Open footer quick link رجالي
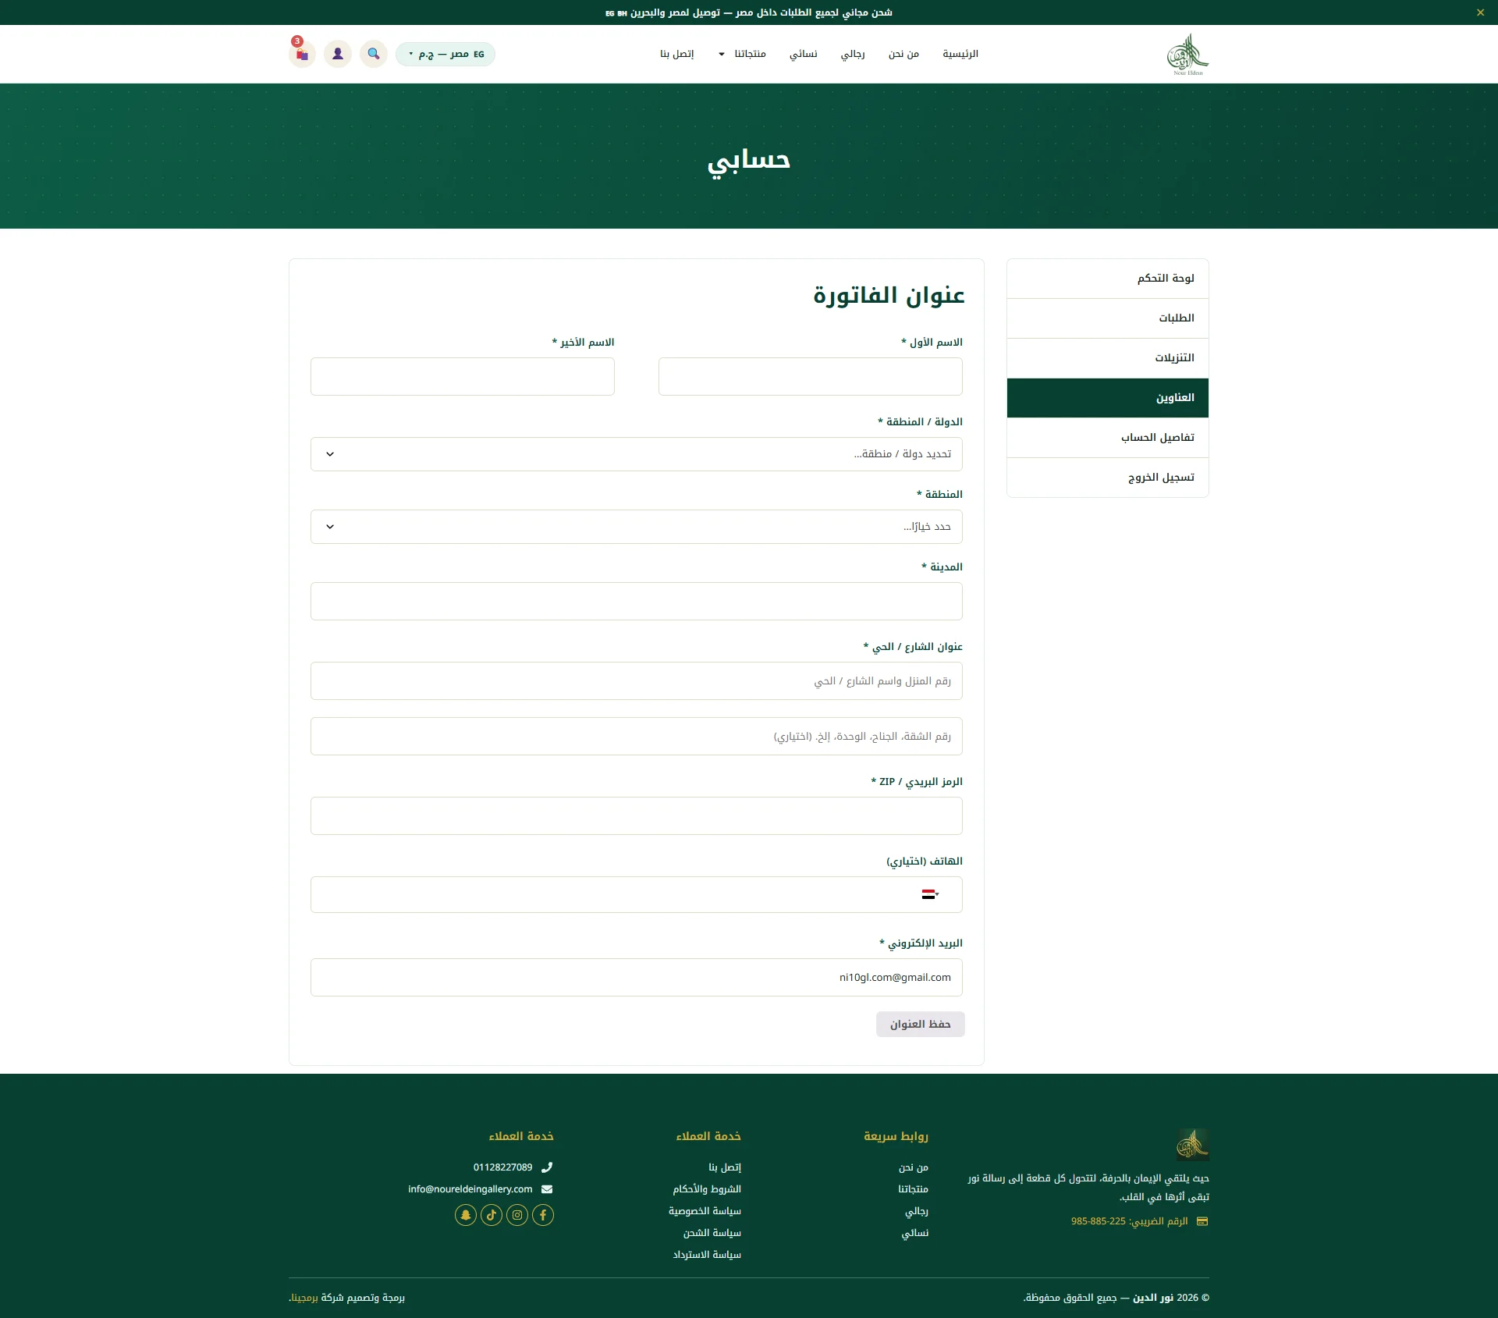Viewport: 1498px width, 1318px height. click(x=917, y=1211)
